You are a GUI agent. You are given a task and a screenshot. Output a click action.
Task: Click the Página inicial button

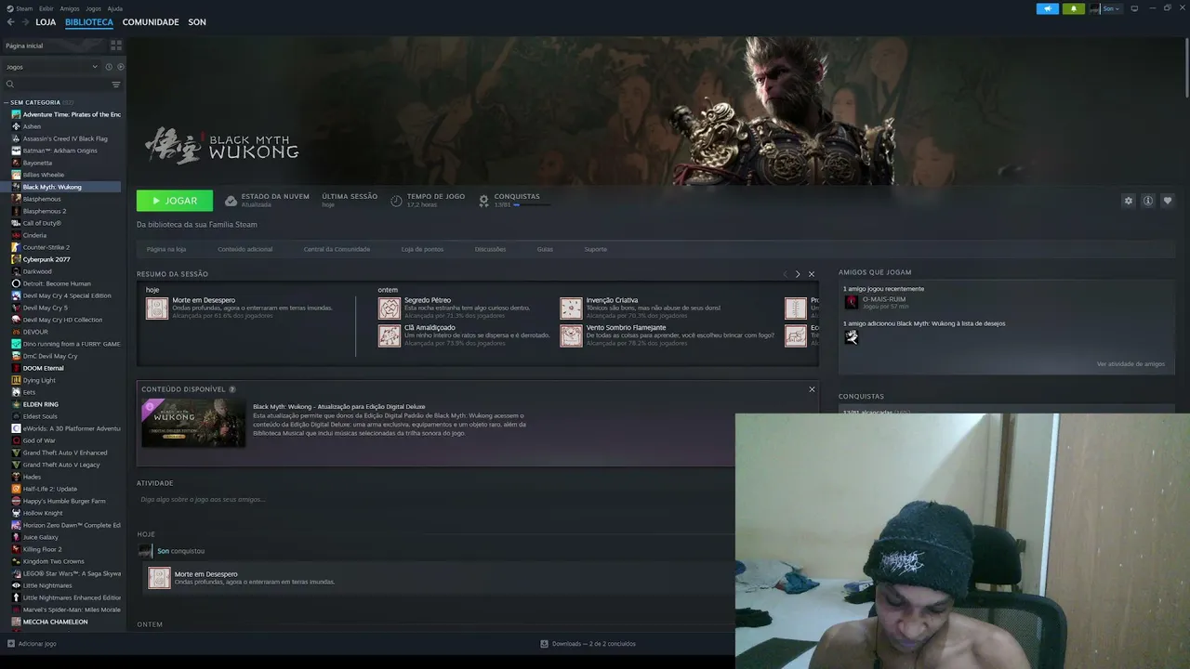click(x=53, y=46)
